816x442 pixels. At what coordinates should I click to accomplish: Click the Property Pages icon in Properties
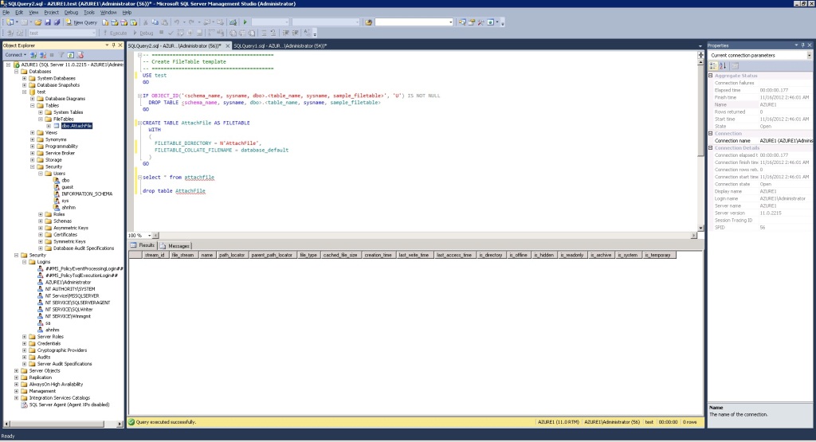[x=735, y=65]
